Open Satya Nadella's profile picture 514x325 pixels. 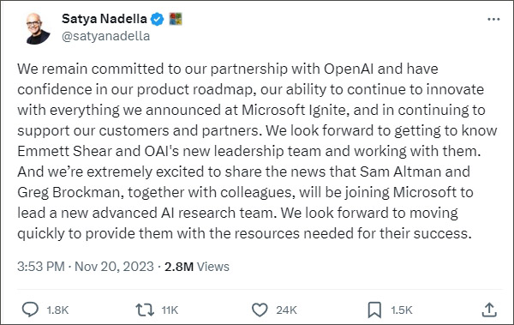38,29
